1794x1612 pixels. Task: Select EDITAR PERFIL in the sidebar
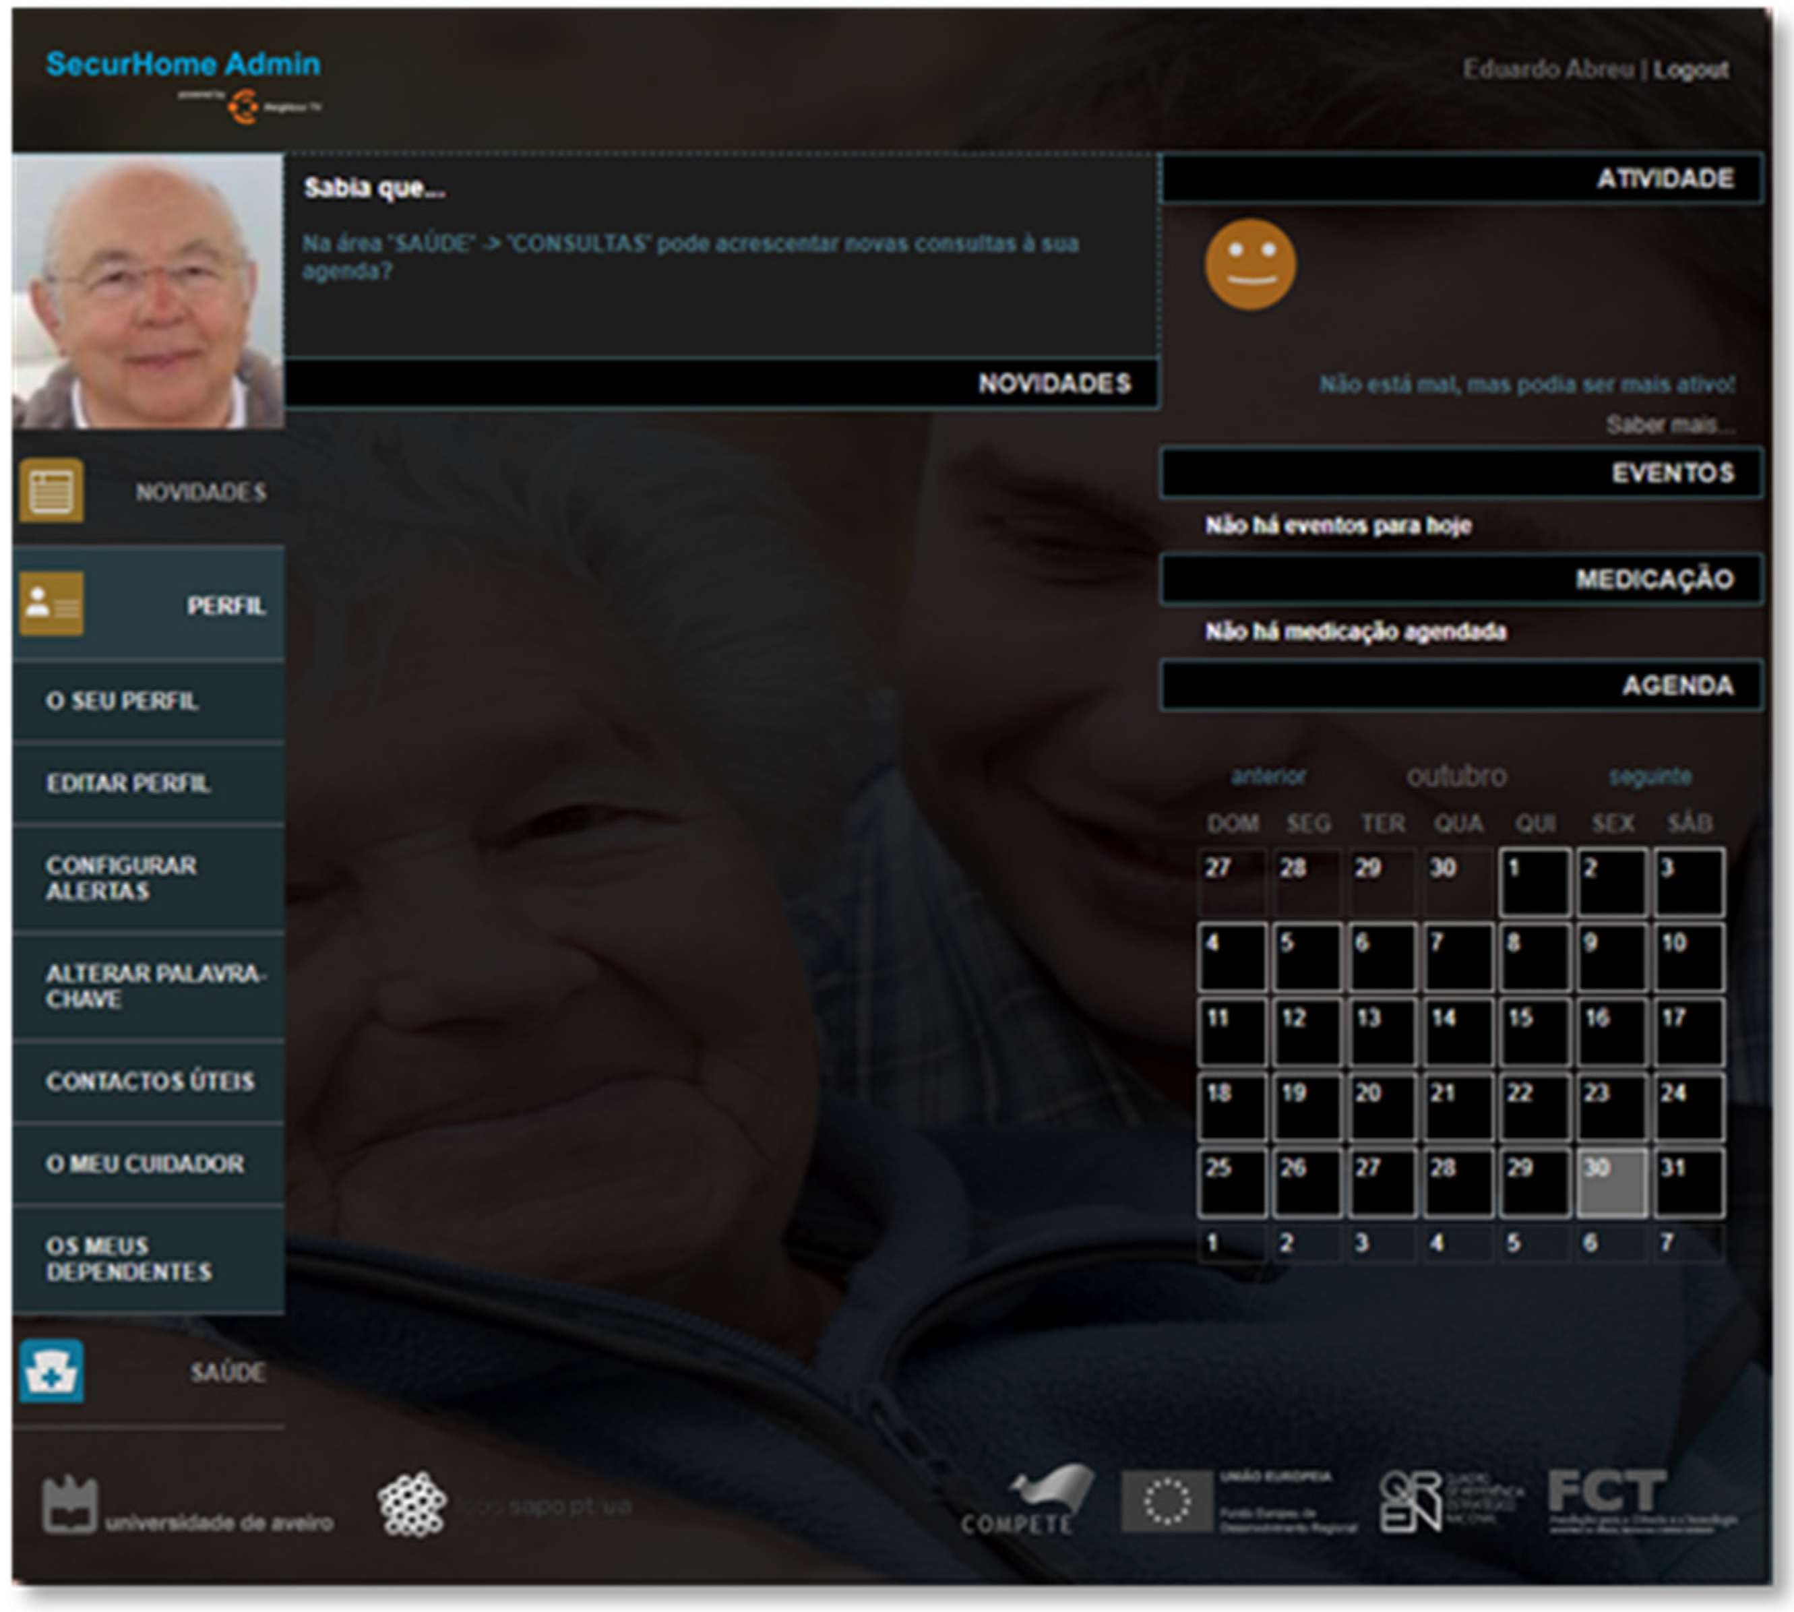click(129, 783)
